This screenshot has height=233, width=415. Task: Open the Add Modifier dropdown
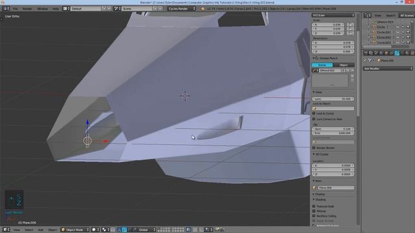point(388,69)
